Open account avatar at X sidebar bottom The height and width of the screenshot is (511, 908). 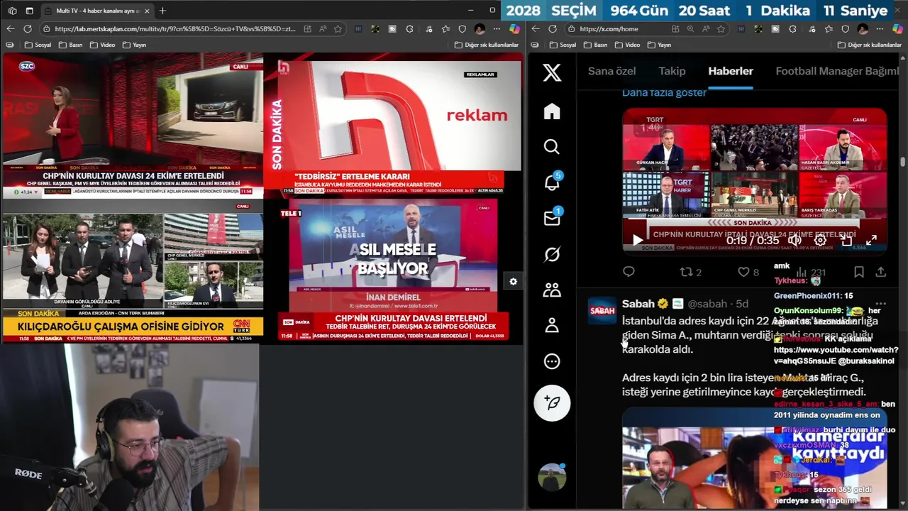click(552, 477)
